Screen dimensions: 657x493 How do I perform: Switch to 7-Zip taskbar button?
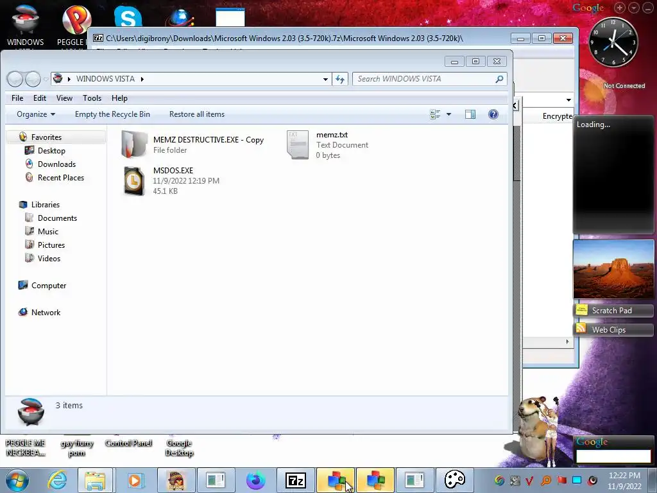click(x=295, y=480)
